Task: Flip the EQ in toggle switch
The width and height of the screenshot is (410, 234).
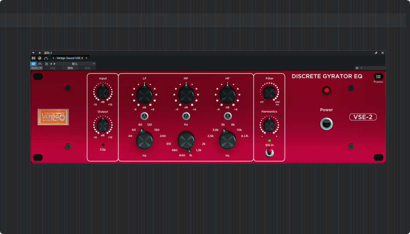Action: coord(269,152)
